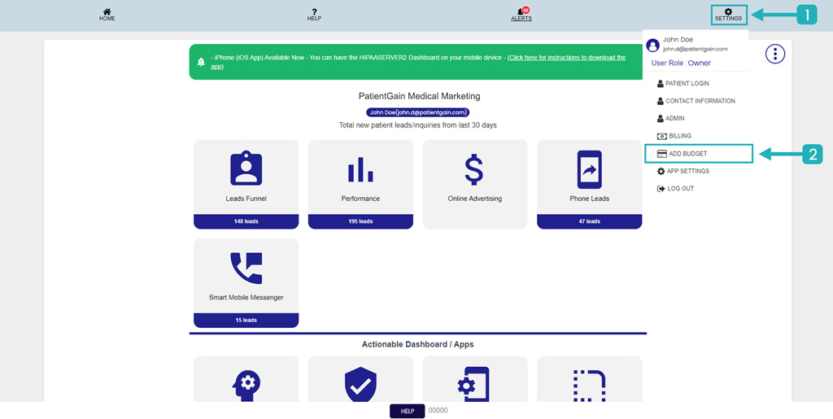Click the john.d@patientgain.com email in menu
The image size is (833, 419).
pyautogui.click(x=695, y=49)
